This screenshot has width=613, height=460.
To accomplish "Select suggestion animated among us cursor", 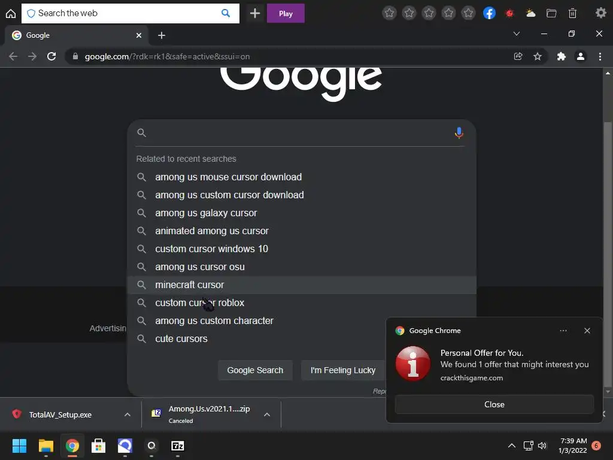I will (x=302, y=231).
